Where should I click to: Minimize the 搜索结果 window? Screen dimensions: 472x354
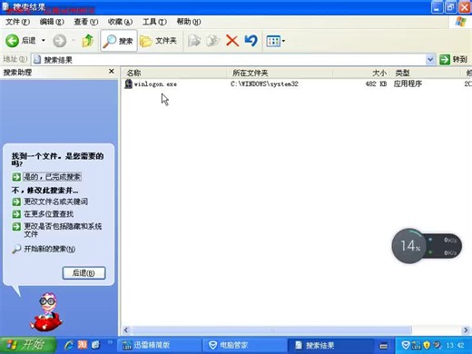pyautogui.click(x=437, y=7)
